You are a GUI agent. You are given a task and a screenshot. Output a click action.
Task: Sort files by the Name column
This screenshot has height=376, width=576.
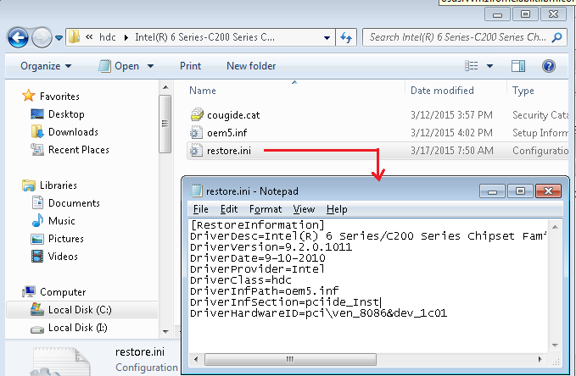(x=203, y=91)
